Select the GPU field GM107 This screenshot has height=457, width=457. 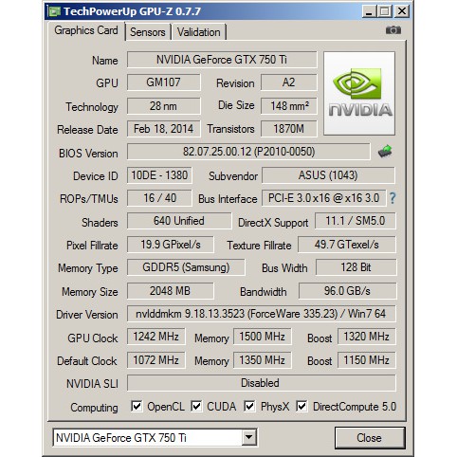pyautogui.click(x=163, y=82)
